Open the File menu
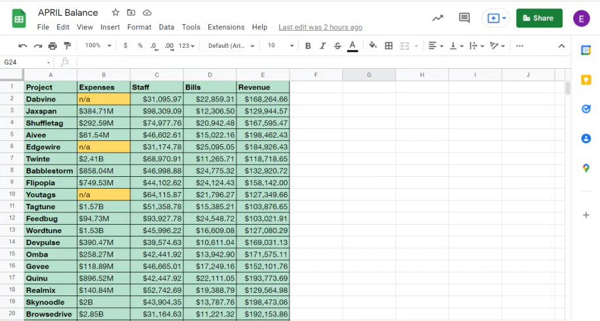This screenshot has width=600, height=321. pos(43,27)
